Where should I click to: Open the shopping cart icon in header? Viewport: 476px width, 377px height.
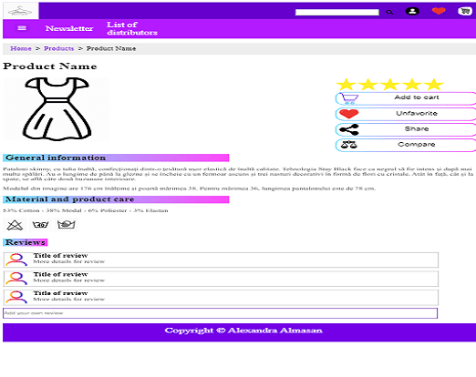[x=465, y=11]
